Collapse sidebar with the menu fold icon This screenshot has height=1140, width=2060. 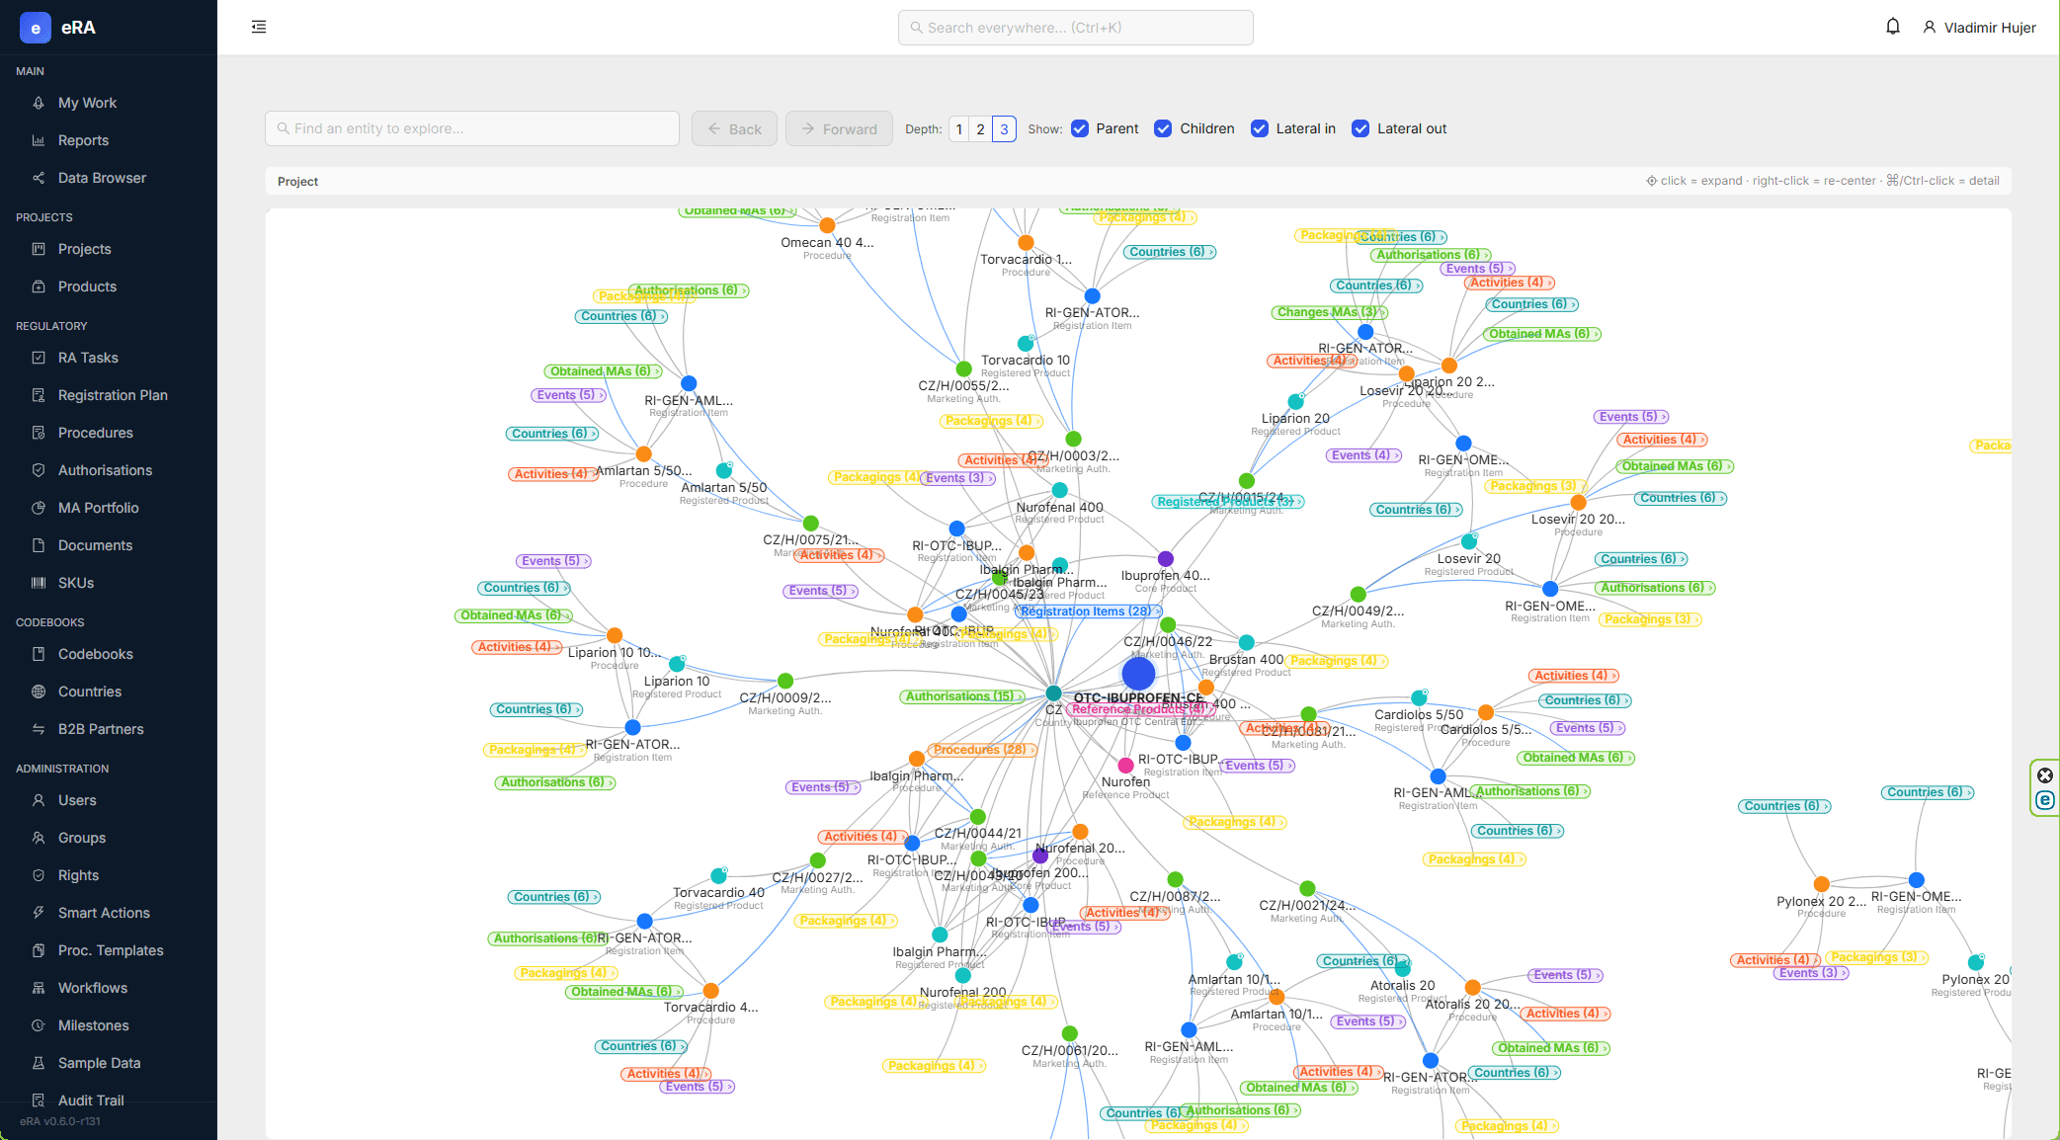[259, 27]
